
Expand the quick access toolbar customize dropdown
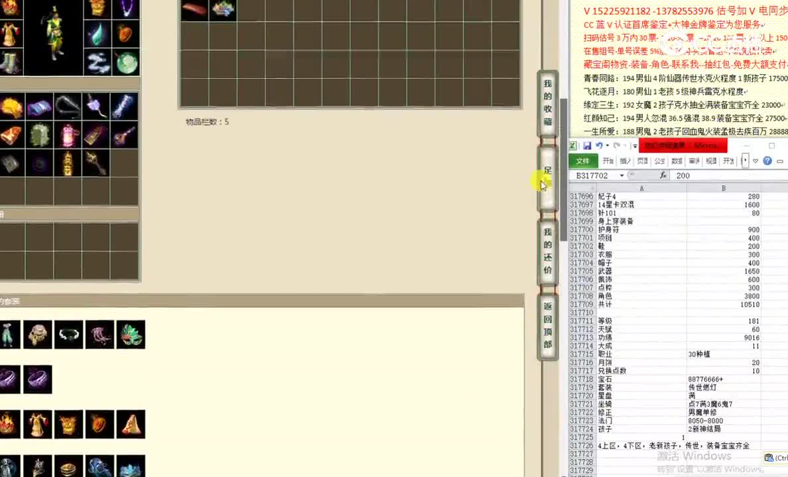point(633,145)
